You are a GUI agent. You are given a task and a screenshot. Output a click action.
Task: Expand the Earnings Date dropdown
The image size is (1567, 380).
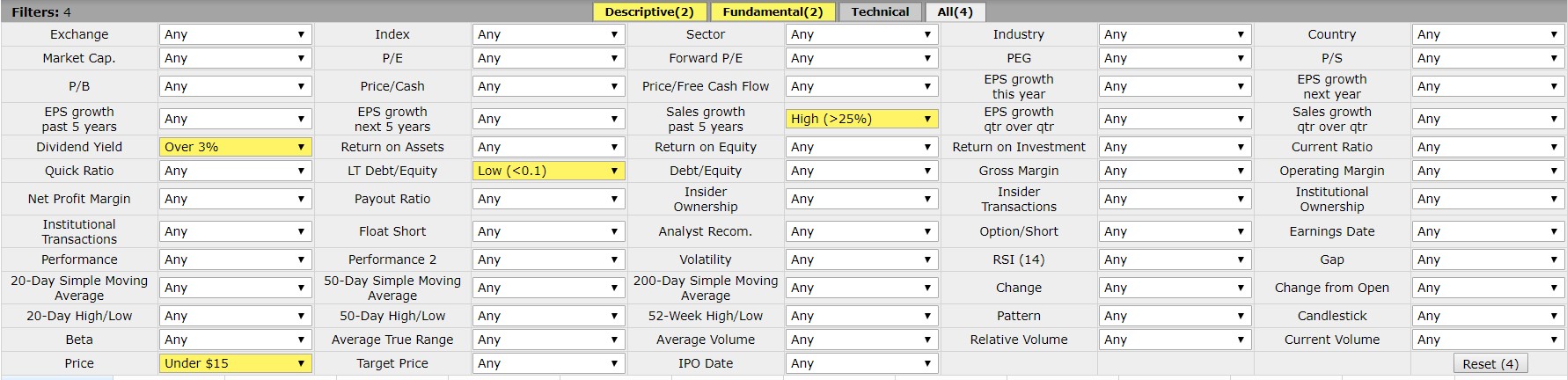point(1488,231)
